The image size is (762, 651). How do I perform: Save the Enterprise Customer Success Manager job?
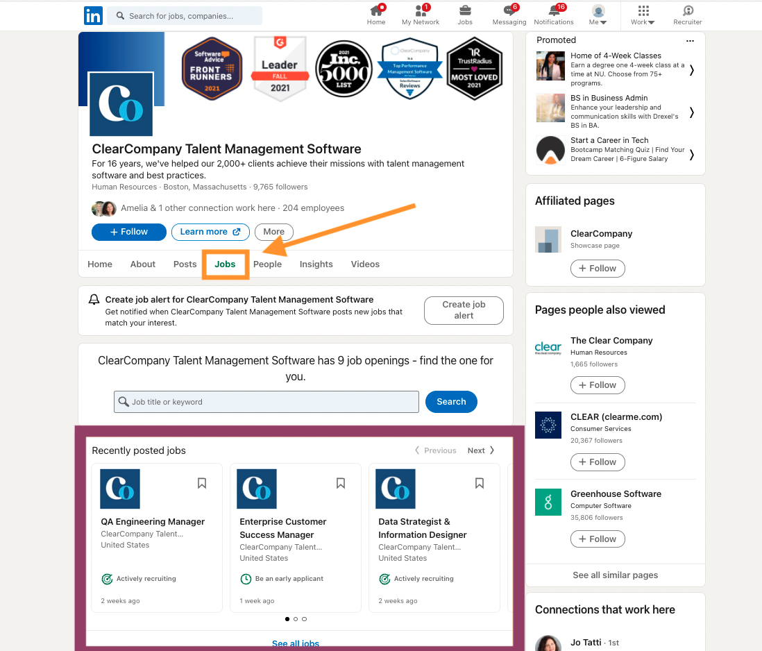(341, 483)
